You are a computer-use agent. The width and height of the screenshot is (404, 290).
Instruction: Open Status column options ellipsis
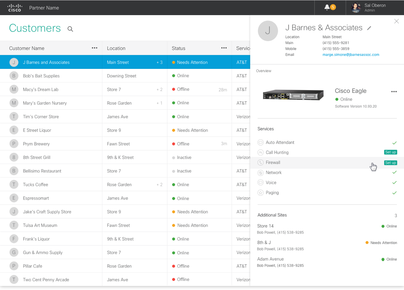tap(224, 48)
